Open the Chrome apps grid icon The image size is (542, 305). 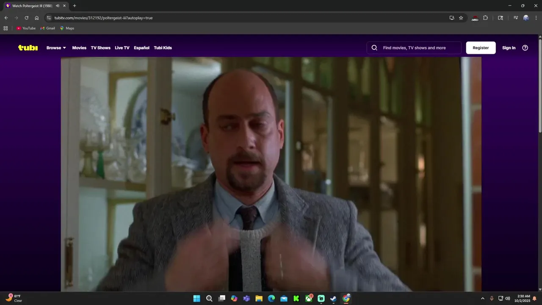coord(6,28)
